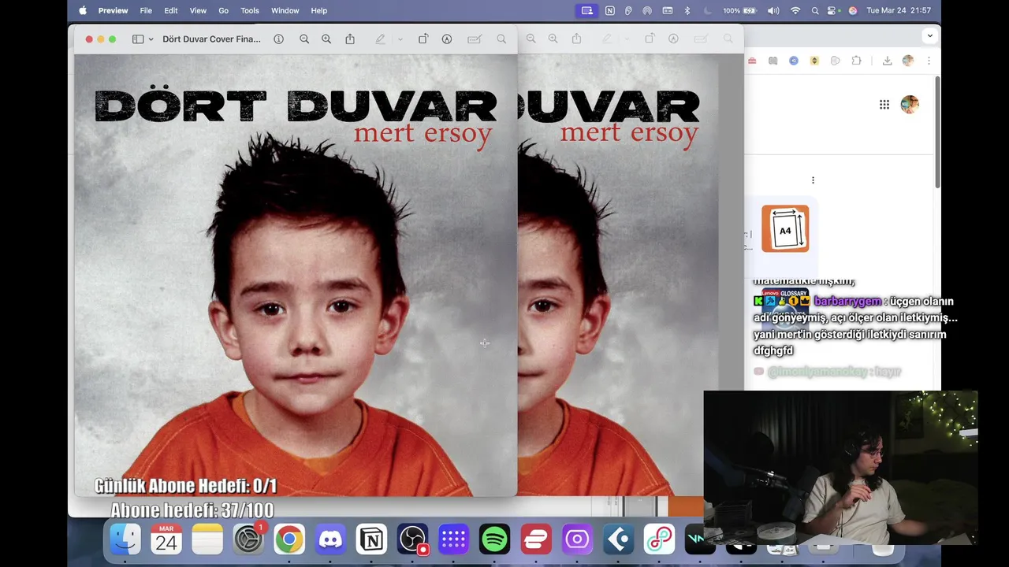Open search in background Preview window
Viewport: 1009px width, 567px height.
click(x=728, y=39)
